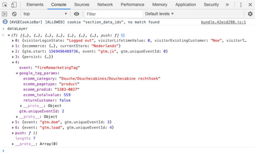Click into the Filter input field
The image size is (255, 155).
113,14
